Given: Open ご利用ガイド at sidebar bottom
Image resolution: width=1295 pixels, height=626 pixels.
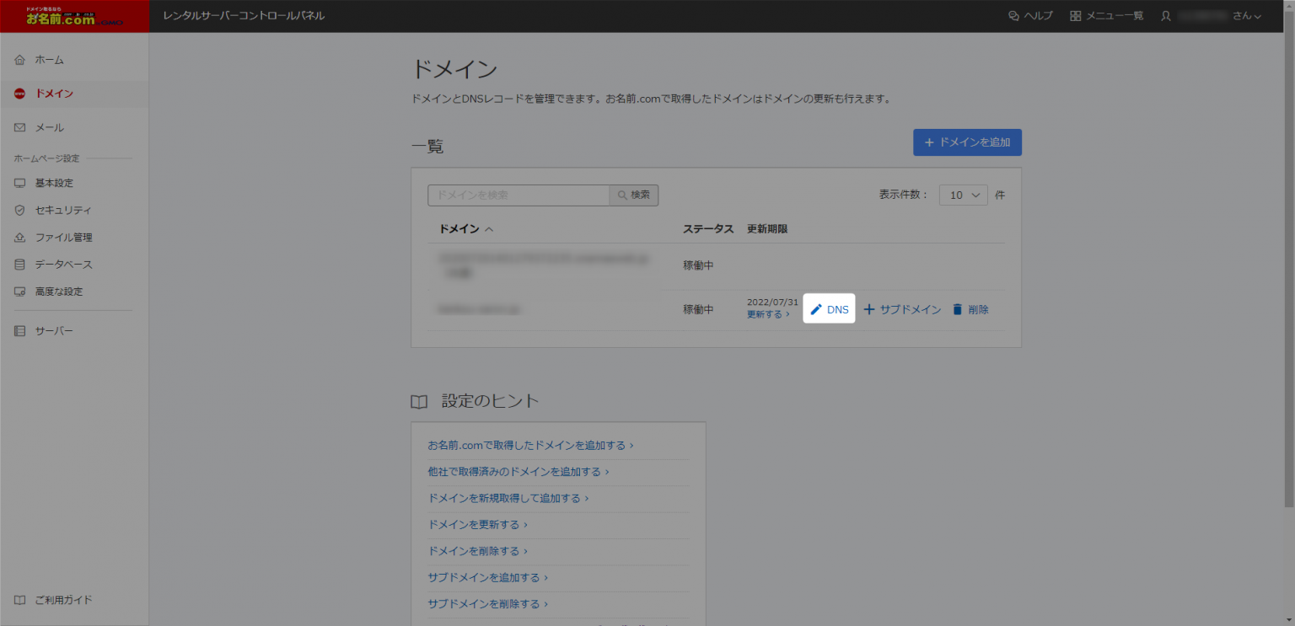Looking at the screenshot, I should pyautogui.click(x=62, y=600).
